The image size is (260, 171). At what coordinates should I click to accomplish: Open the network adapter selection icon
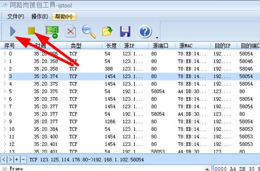[x=52, y=31]
